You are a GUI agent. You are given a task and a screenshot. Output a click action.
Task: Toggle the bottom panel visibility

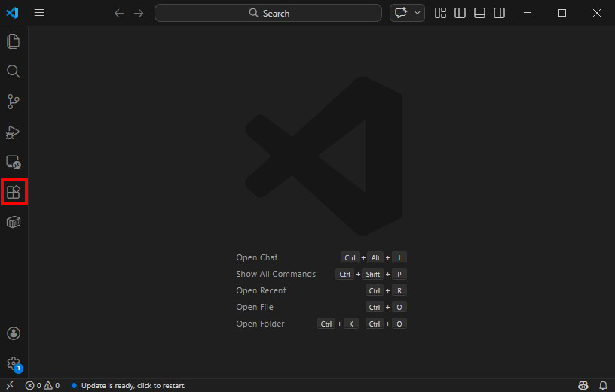(x=479, y=13)
